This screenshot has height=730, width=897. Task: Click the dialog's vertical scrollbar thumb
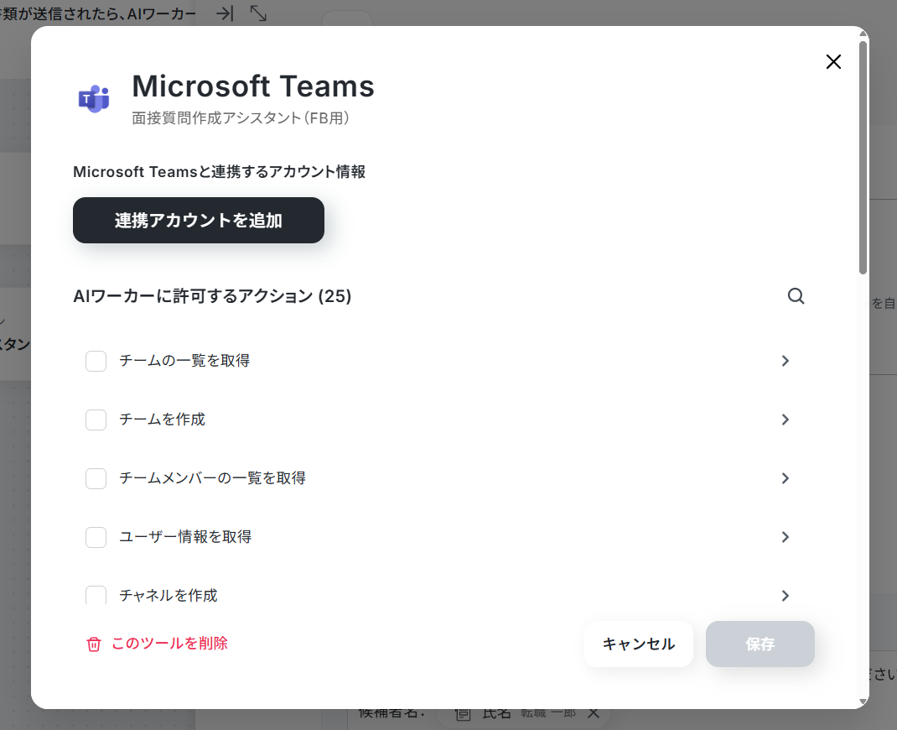tap(863, 158)
